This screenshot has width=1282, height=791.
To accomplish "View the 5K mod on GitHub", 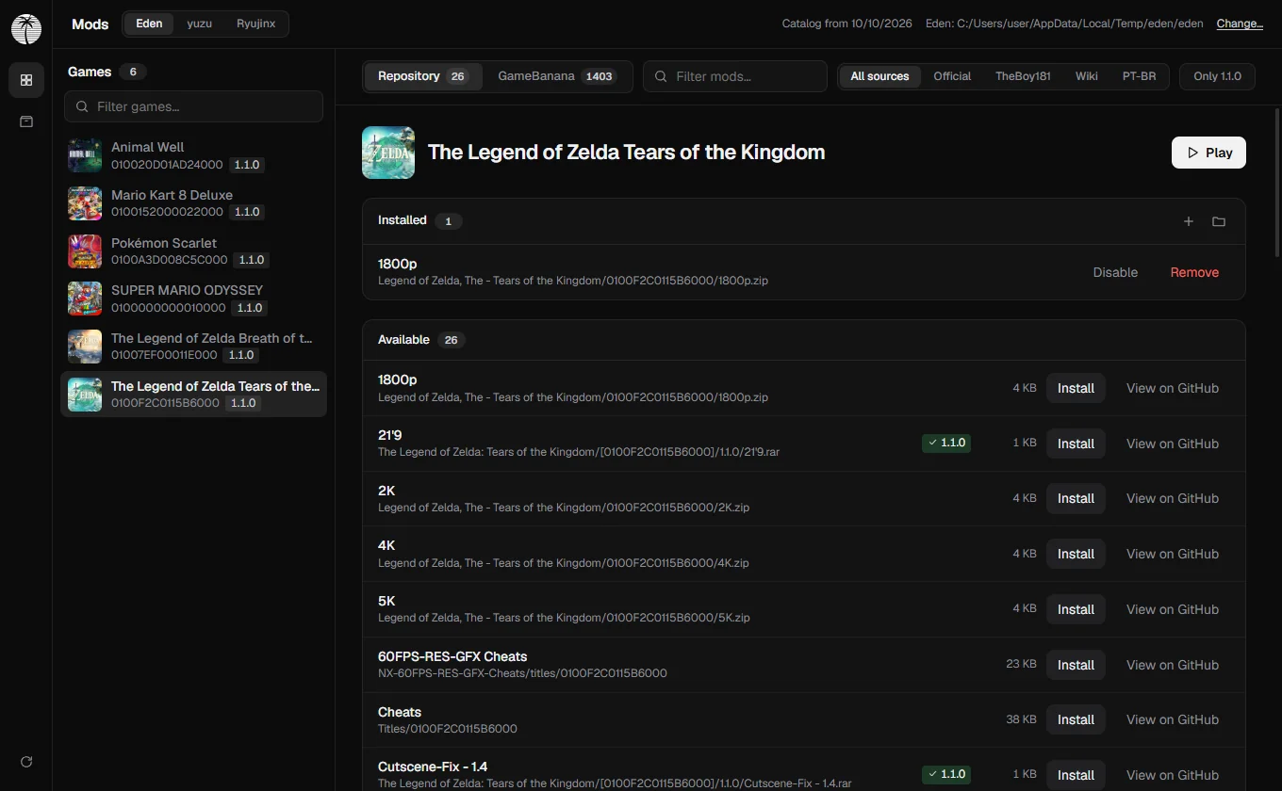I will (1173, 609).
